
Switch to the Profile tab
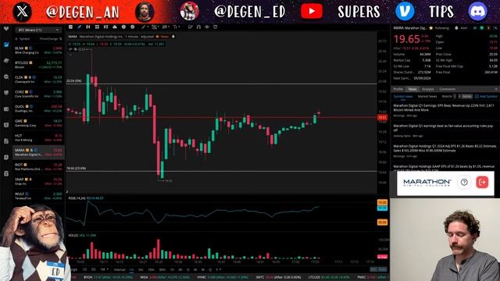pos(398,89)
